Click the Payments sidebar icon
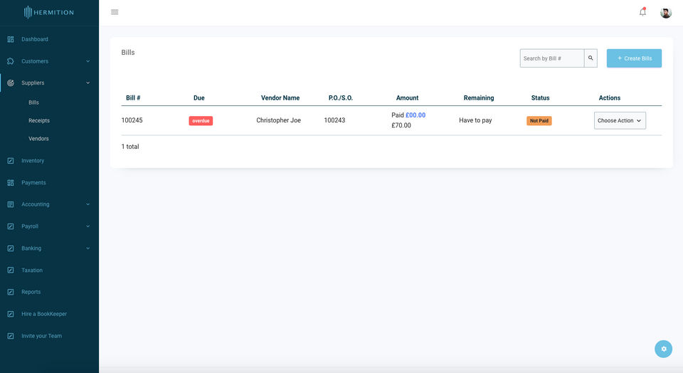The width and height of the screenshot is (683, 373). (x=11, y=183)
